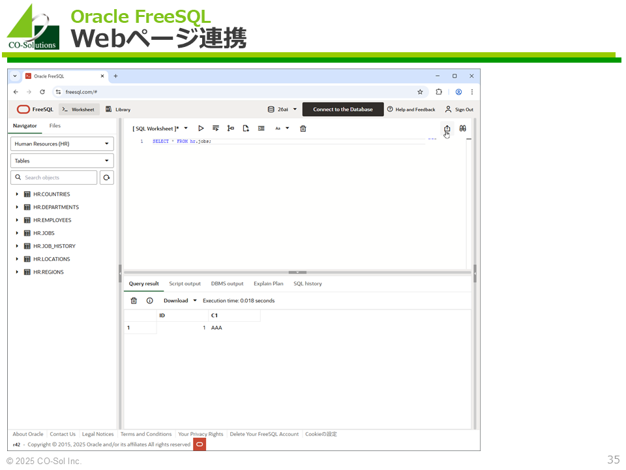The width and height of the screenshot is (626, 470).
Task: Refresh the navigator object list
Action: coord(107,178)
